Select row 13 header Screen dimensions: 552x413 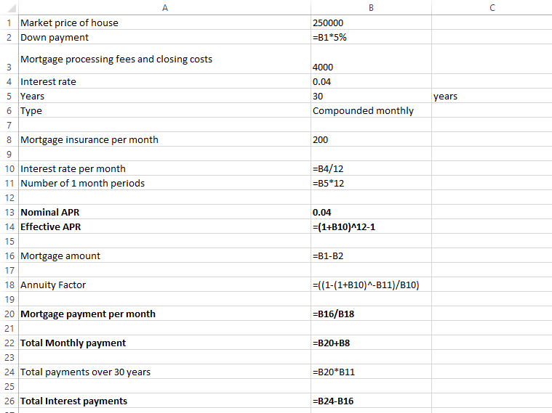[9, 212]
